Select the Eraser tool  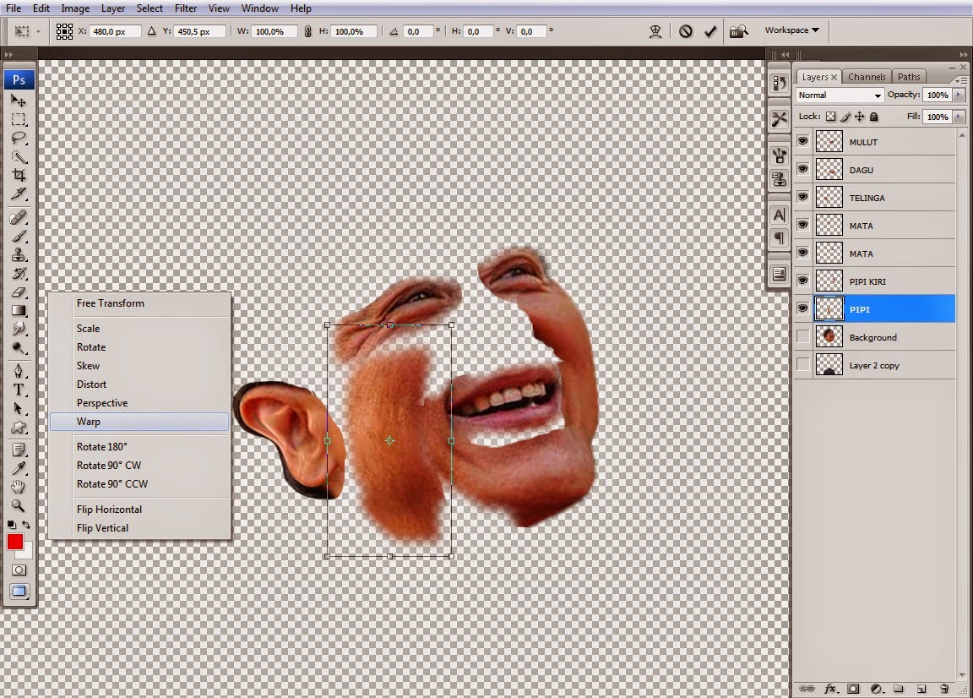click(19, 292)
